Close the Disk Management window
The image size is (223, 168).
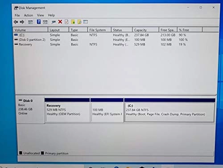[x=214, y=7]
